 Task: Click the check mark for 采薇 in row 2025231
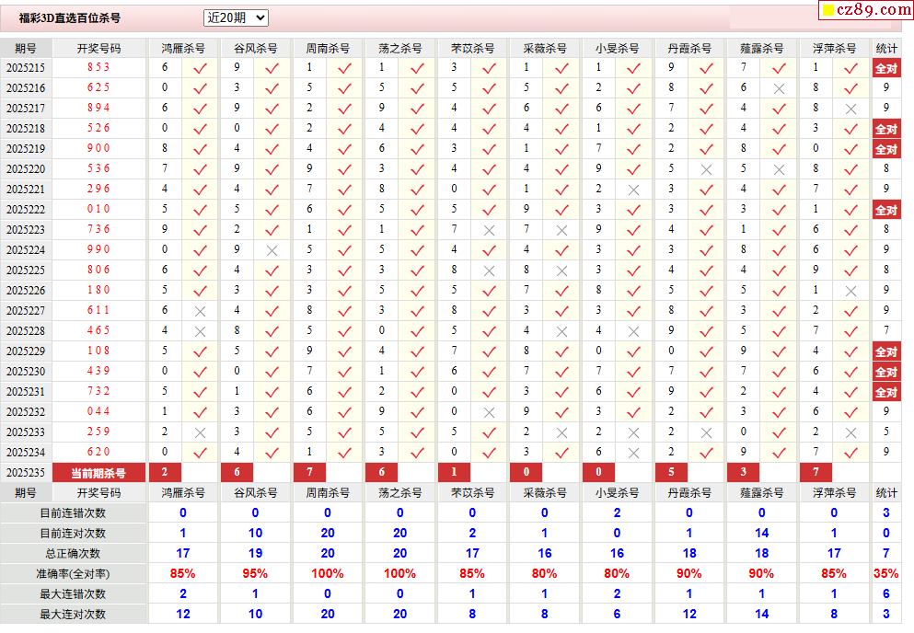click(561, 392)
